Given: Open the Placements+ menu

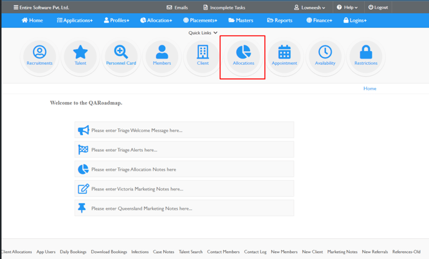Looking at the screenshot, I should point(200,20).
